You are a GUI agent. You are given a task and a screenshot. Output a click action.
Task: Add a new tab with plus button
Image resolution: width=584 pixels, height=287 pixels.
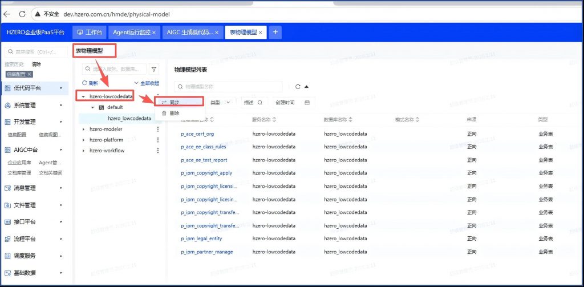(275, 33)
